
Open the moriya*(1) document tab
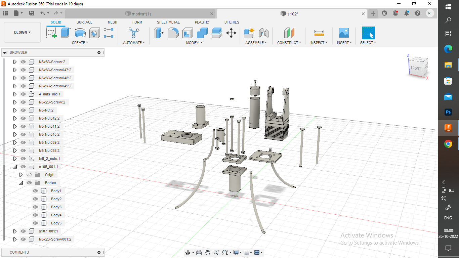point(138,14)
